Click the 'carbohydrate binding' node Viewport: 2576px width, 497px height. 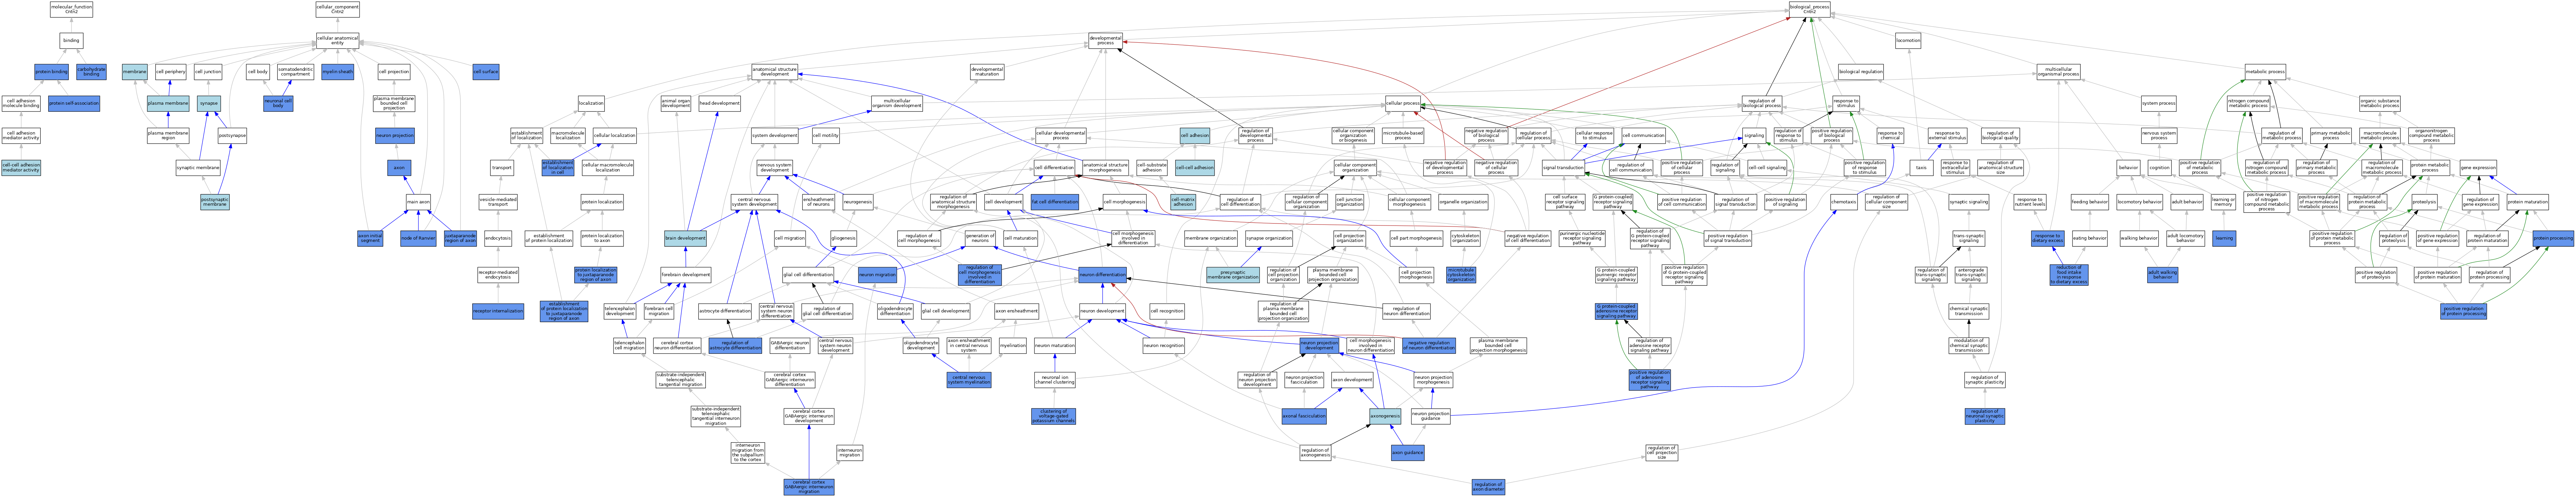pyautogui.click(x=91, y=72)
